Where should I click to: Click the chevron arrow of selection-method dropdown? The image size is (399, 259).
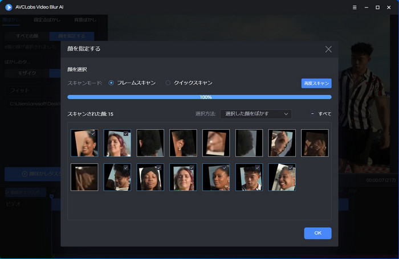pyautogui.click(x=286, y=114)
